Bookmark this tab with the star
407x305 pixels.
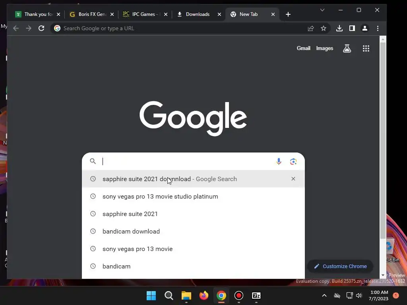324,28
